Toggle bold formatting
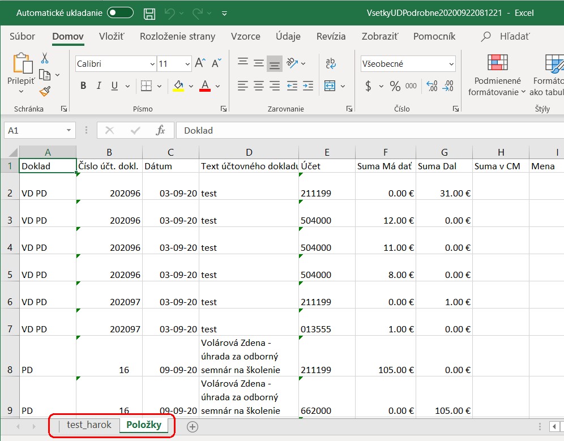 [83, 85]
